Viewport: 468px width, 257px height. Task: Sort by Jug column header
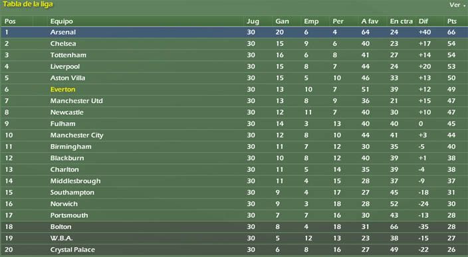(253, 21)
